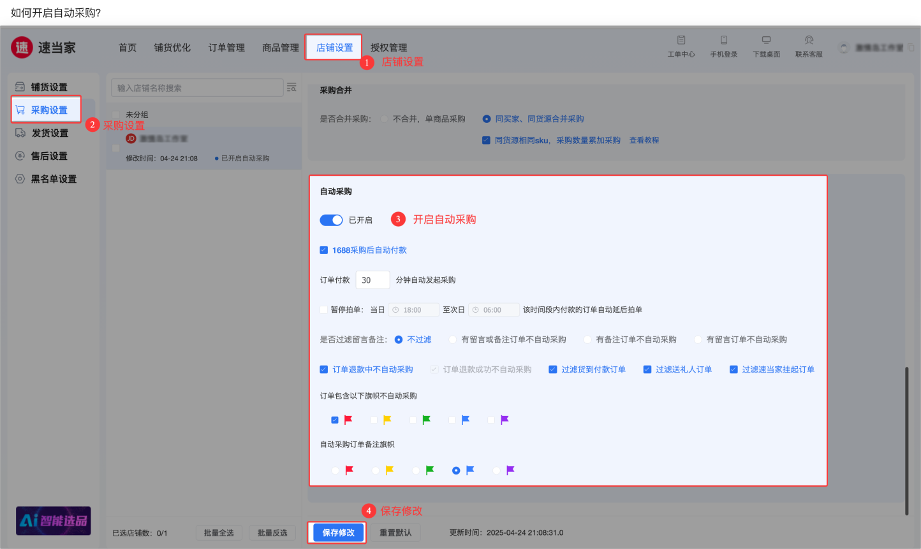
Task: Select the purple flag for 自动采购订单备注旗帜
Action: coord(497,471)
